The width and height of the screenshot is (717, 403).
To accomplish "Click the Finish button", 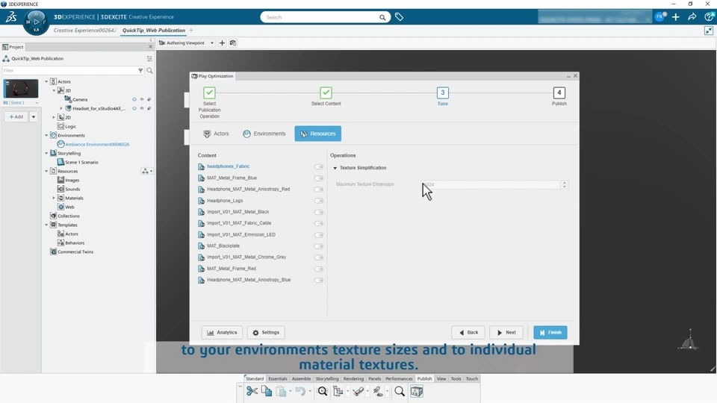I will tap(550, 333).
